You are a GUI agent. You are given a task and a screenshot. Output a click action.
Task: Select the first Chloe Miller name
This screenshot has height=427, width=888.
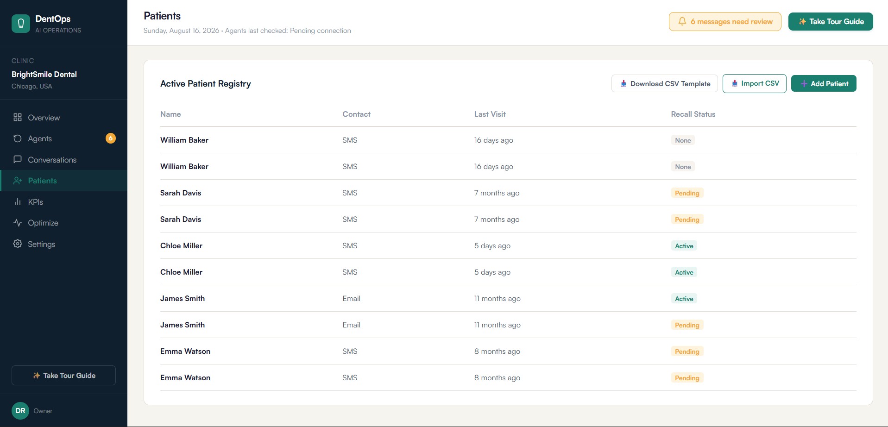[x=182, y=245]
